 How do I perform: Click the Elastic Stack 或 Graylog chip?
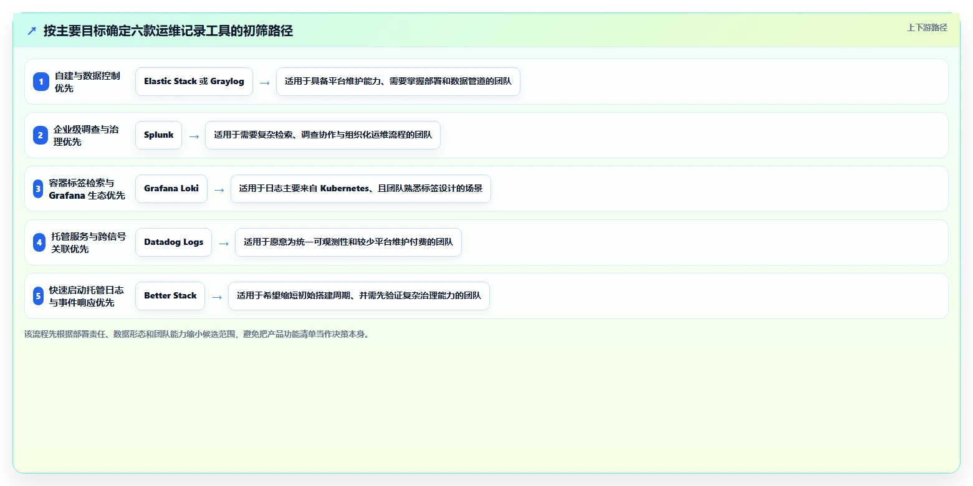point(194,82)
